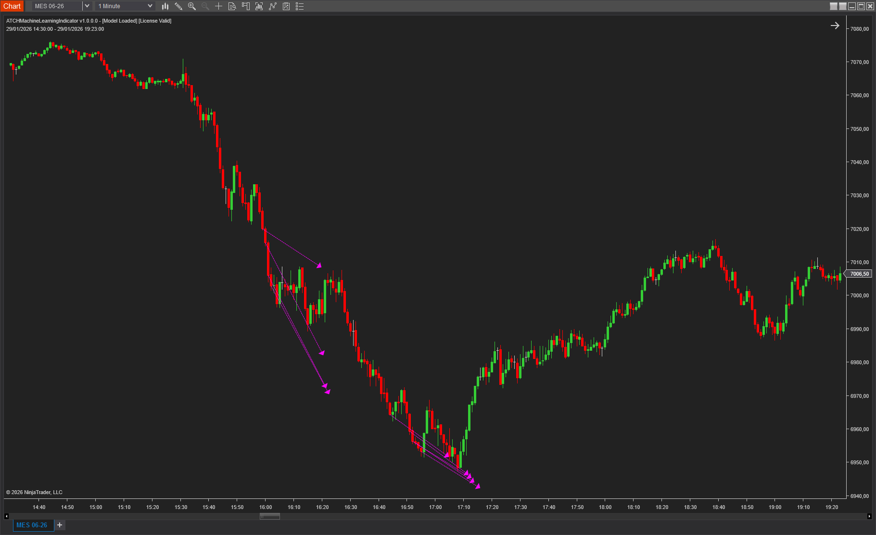Click the orange Chart title button

coord(12,6)
